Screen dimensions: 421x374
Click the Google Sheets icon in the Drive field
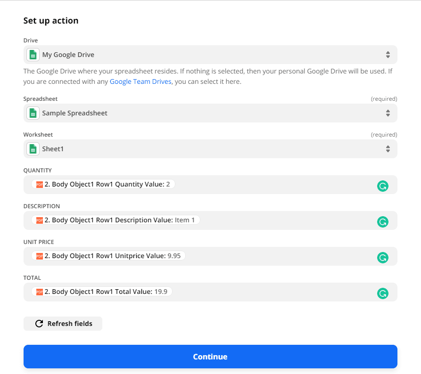coord(32,55)
